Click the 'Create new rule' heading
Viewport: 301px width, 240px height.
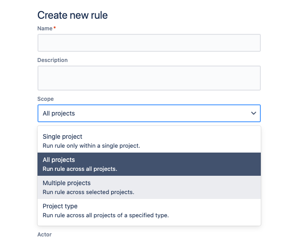(x=72, y=15)
